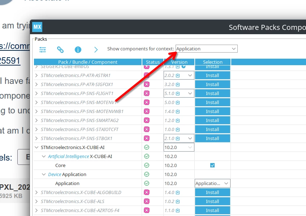Click the download icon beside version 1.0.2
306x216 pixels.
(x=178, y=201)
